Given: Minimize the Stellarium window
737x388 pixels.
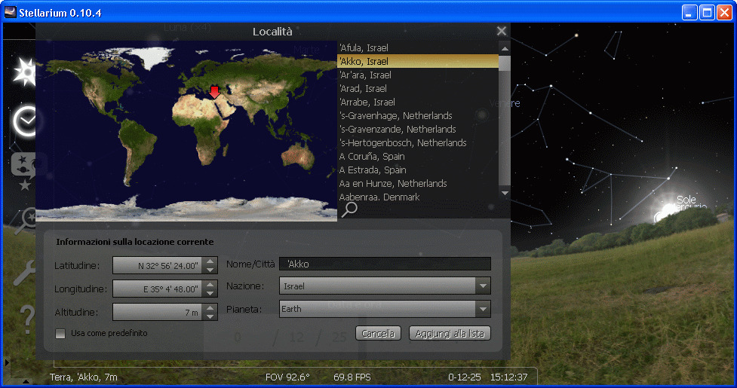Looking at the screenshot, I should pyautogui.click(x=689, y=13).
